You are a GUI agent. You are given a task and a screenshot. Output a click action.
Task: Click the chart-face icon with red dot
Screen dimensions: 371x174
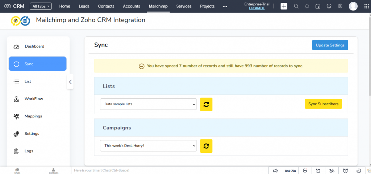(x=305, y=171)
